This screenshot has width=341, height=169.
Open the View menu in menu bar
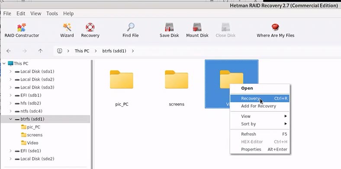click(35, 13)
